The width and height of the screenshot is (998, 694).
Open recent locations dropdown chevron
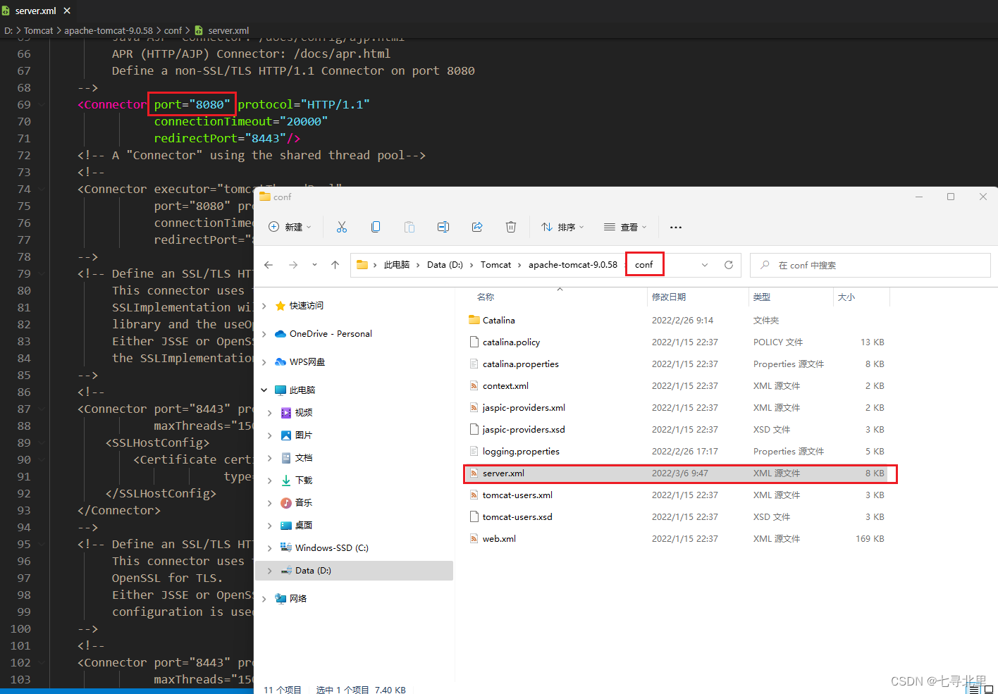(x=314, y=265)
